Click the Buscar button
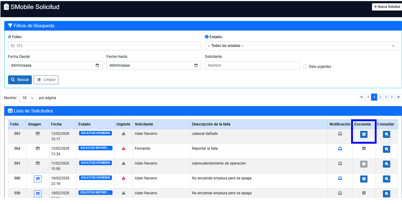 pos(20,80)
